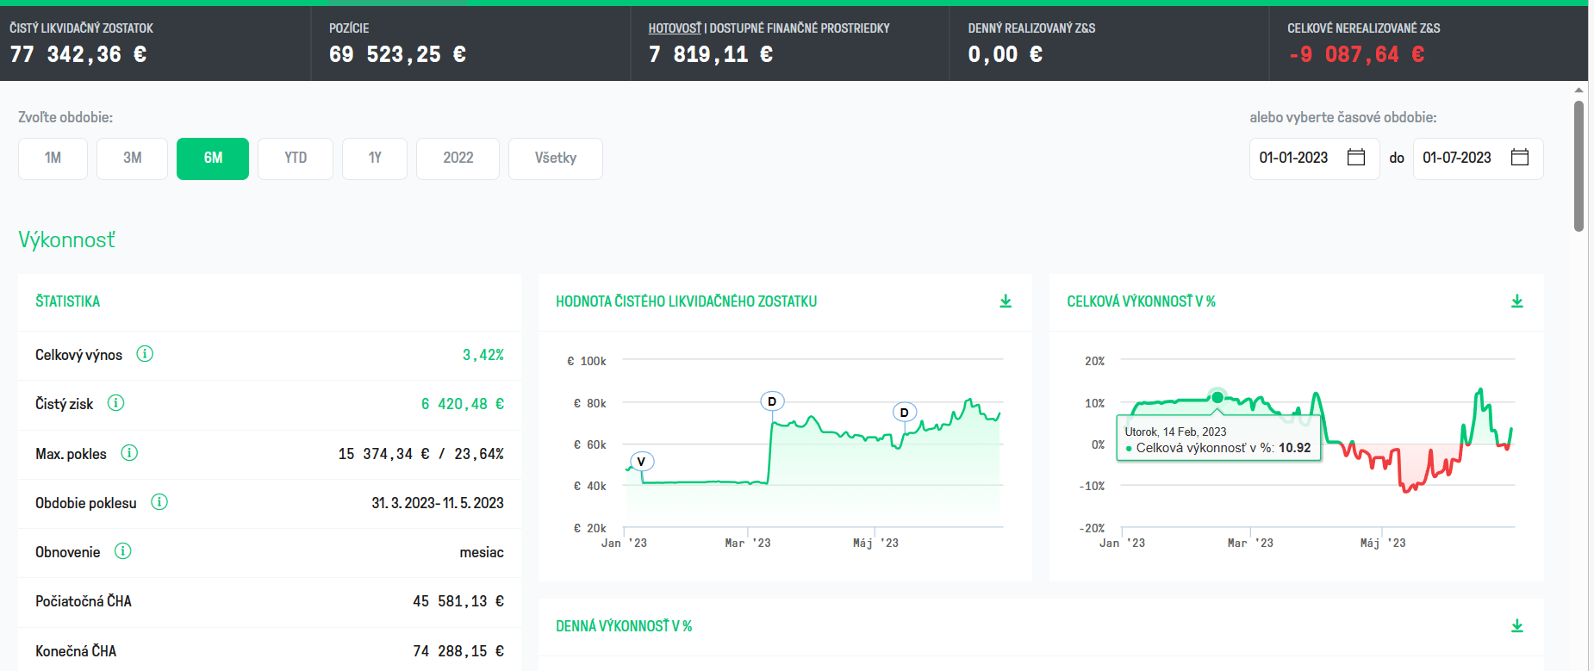Open calendar picker for start date
This screenshot has width=1594, height=671.
pyautogui.click(x=1356, y=158)
